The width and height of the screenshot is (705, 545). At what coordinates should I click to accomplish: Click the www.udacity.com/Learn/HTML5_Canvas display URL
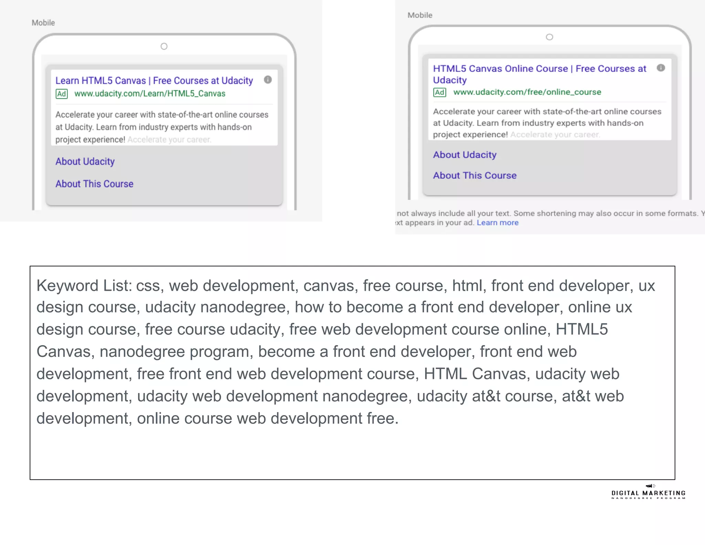click(150, 94)
